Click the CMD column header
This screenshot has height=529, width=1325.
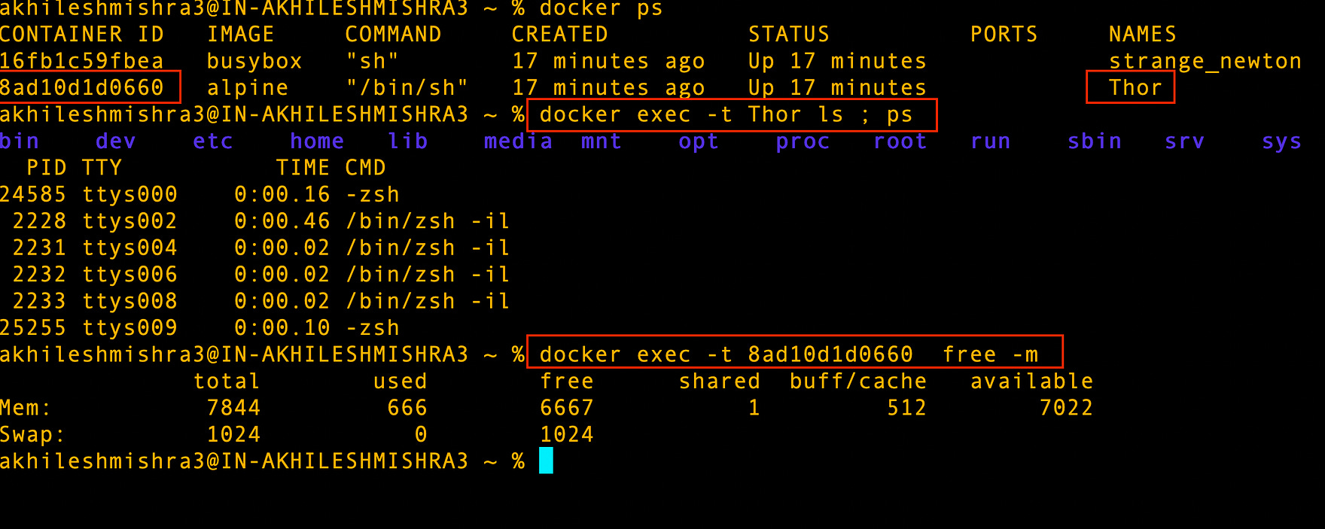[x=365, y=168]
